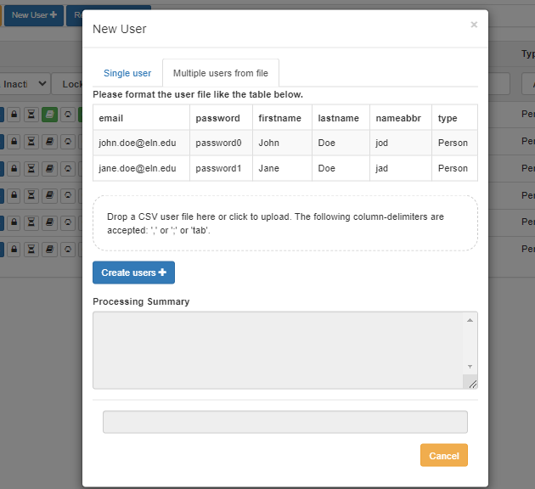The height and width of the screenshot is (489, 535).
Task: Cancel the New User dialog
Action: coord(444,455)
